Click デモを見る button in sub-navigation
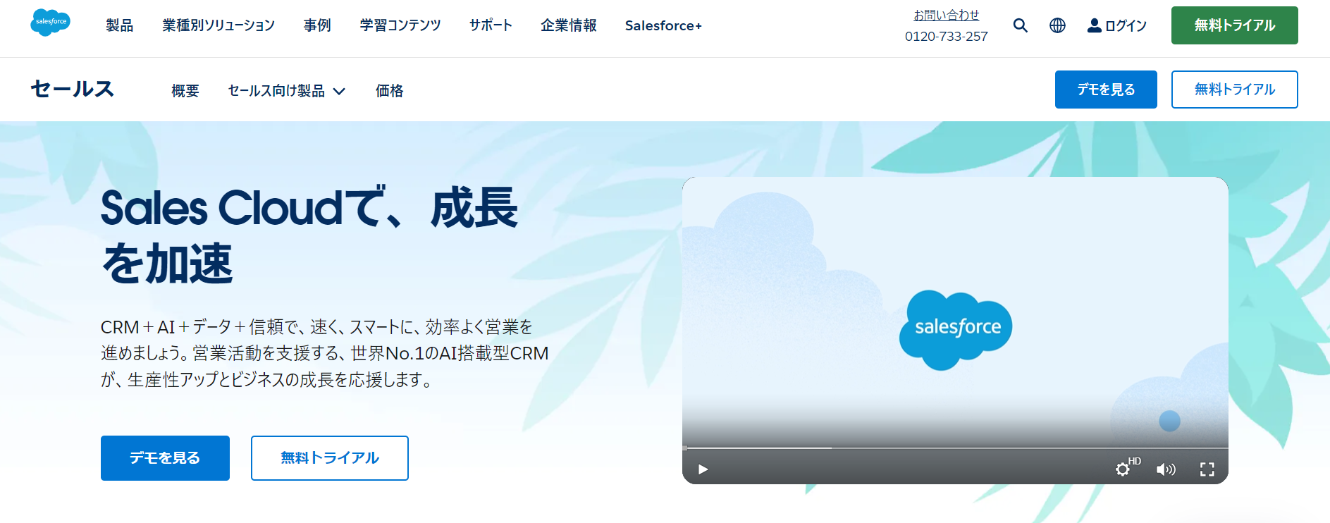This screenshot has height=523, width=1330. point(1106,90)
